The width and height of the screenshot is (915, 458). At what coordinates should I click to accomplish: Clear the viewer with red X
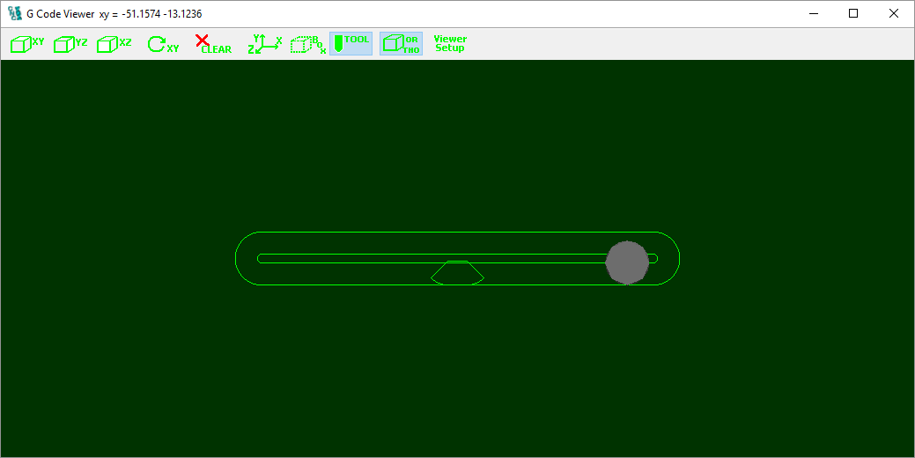212,44
